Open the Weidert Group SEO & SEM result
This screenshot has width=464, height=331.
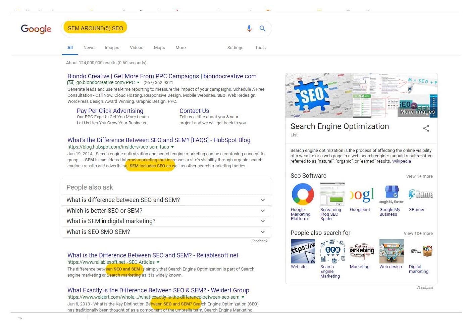(x=158, y=290)
